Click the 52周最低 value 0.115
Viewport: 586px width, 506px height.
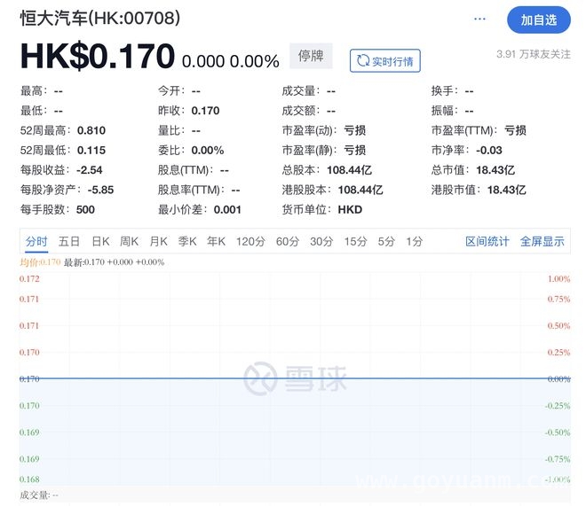(91, 151)
